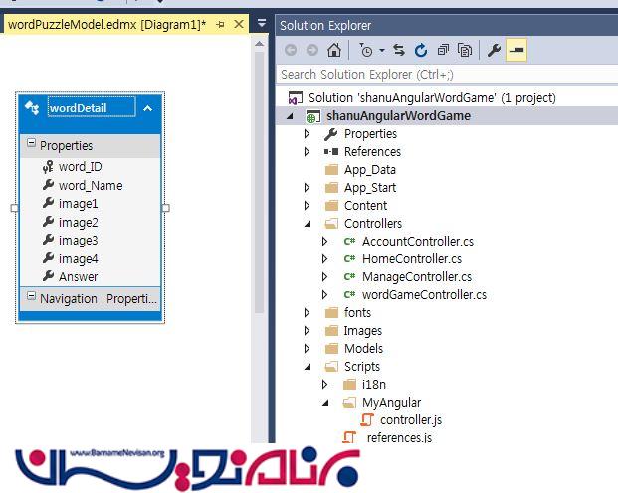Open Properties via the wrench toolbar icon

click(494, 50)
